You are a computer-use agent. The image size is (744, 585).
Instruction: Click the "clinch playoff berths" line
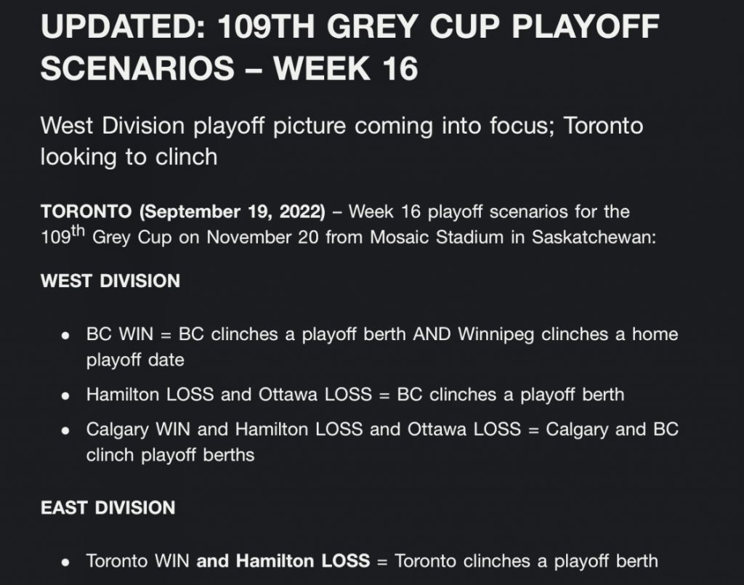pyautogui.click(x=170, y=455)
